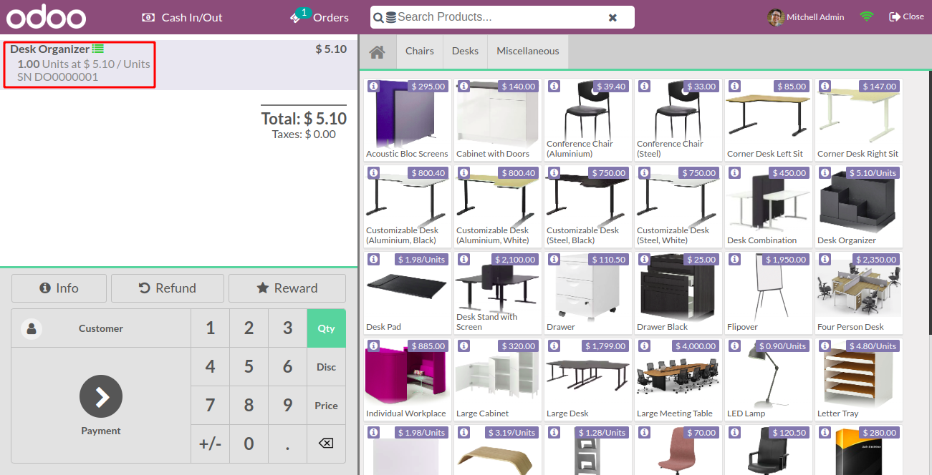Click numpad key 5

tap(249, 367)
